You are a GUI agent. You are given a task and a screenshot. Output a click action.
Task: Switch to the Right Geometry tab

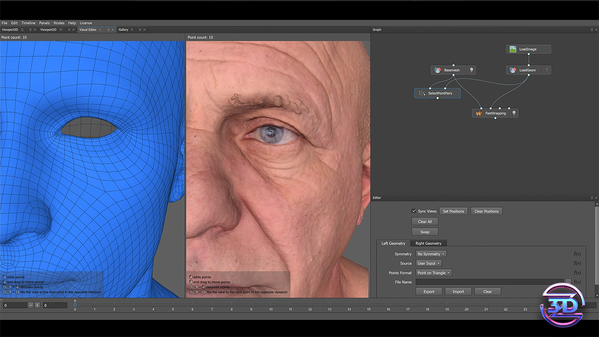coord(428,243)
